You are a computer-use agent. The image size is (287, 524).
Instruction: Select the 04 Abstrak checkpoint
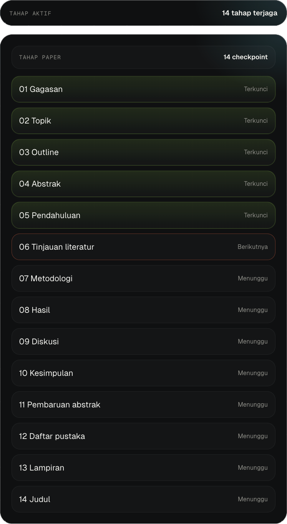pyautogui.click(x=143, y=184)
